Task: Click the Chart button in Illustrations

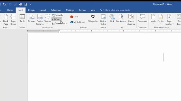Action: [56, 19]
